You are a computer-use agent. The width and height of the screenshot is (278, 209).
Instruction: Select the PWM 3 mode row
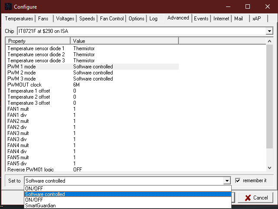93,79
